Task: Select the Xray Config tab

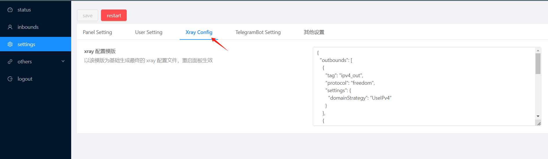Action: (x=199, y=32)
